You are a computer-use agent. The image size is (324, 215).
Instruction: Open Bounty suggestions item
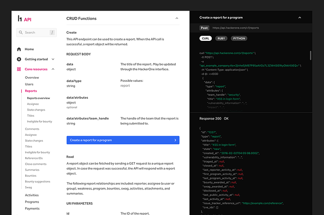[38, 181]
